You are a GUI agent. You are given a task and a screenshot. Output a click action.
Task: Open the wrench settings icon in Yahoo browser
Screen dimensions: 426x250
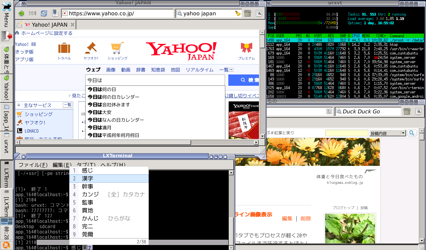pos(259,13)
